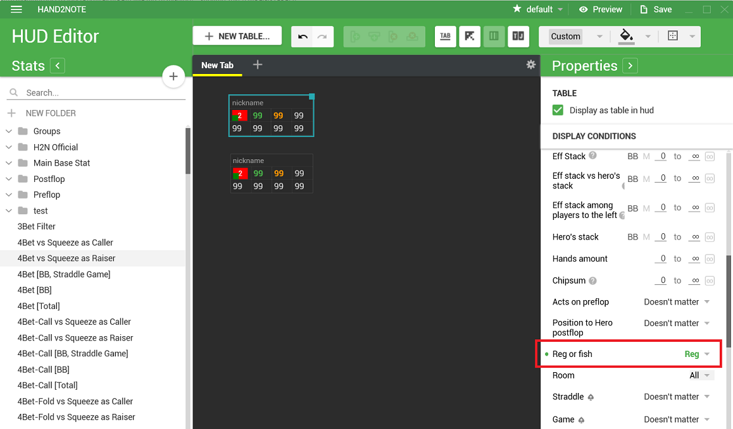This screenshot has height=429, width=733.
Task: Click the NEW TABLE button
Action: [x=237, y=36]
